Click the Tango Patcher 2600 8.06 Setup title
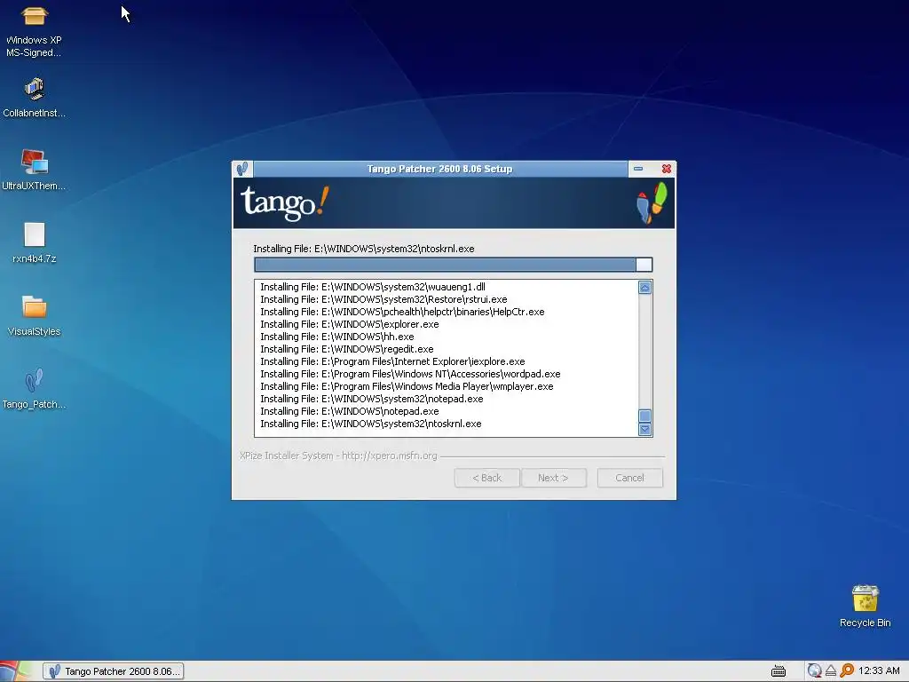Viewport: 909px width, 682px height. click(440, 169)
